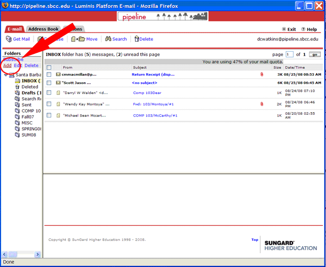Click the Delete trash icon in toolbar

tap(137, 39)
